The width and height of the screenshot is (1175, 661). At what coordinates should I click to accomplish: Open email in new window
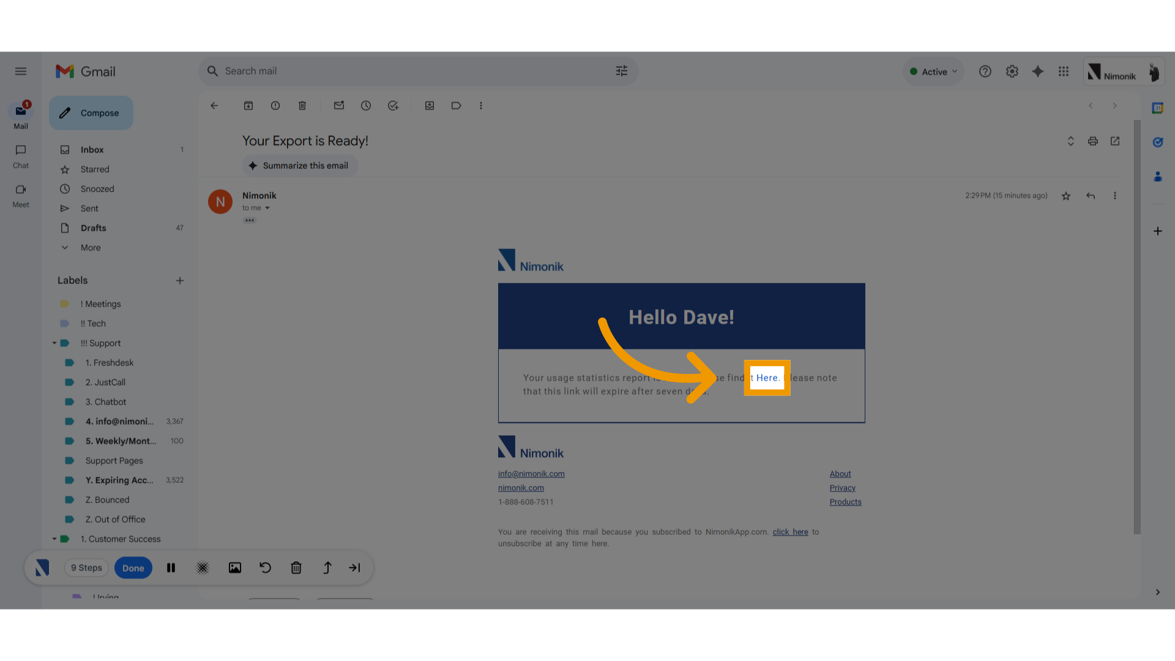tap(1115, 141)
